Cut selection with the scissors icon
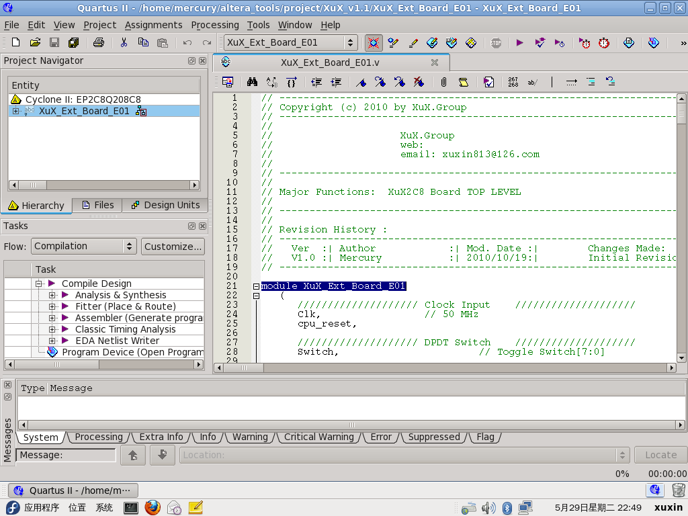Viewport: 688px width, 516px height. pos(124,42)
